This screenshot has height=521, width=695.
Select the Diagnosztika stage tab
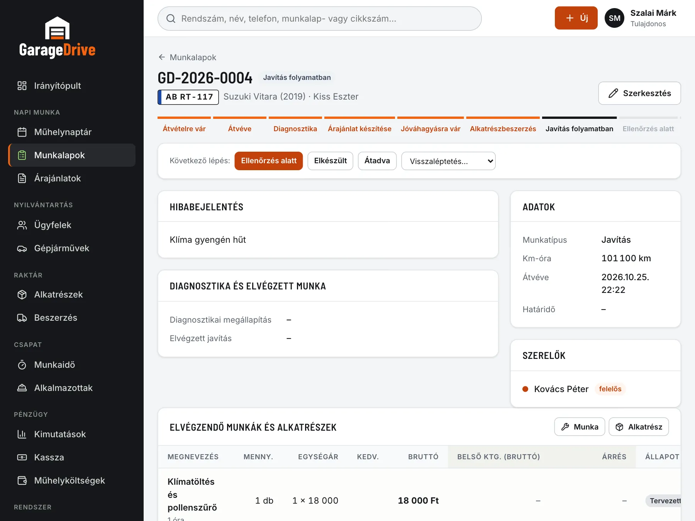[295, 125]
